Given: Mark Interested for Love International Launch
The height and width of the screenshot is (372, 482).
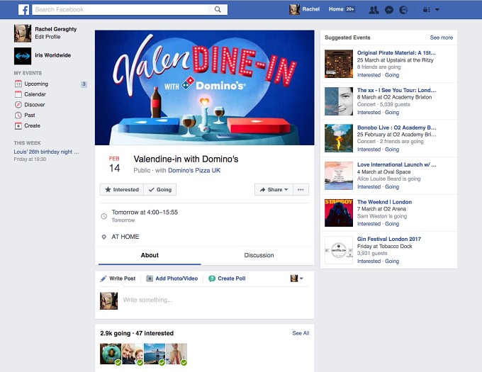Looking at the screenshot, I should (x=369, y=187).
